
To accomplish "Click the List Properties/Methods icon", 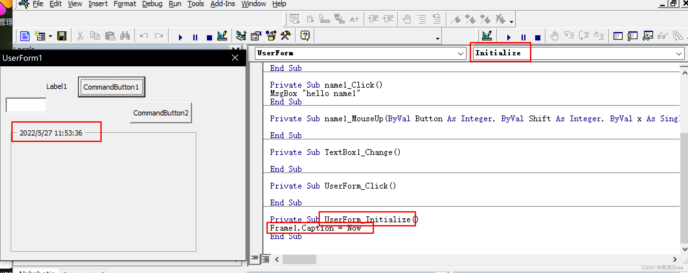I will pos(295,19).
